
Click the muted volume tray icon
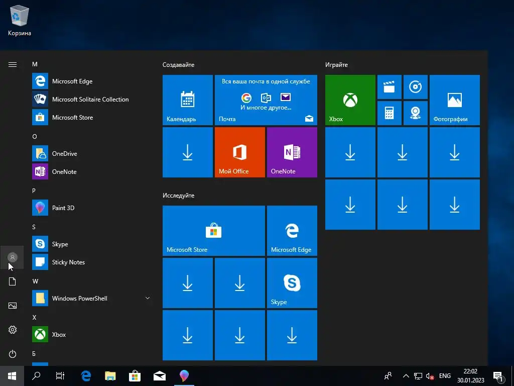tap(430, 376)
